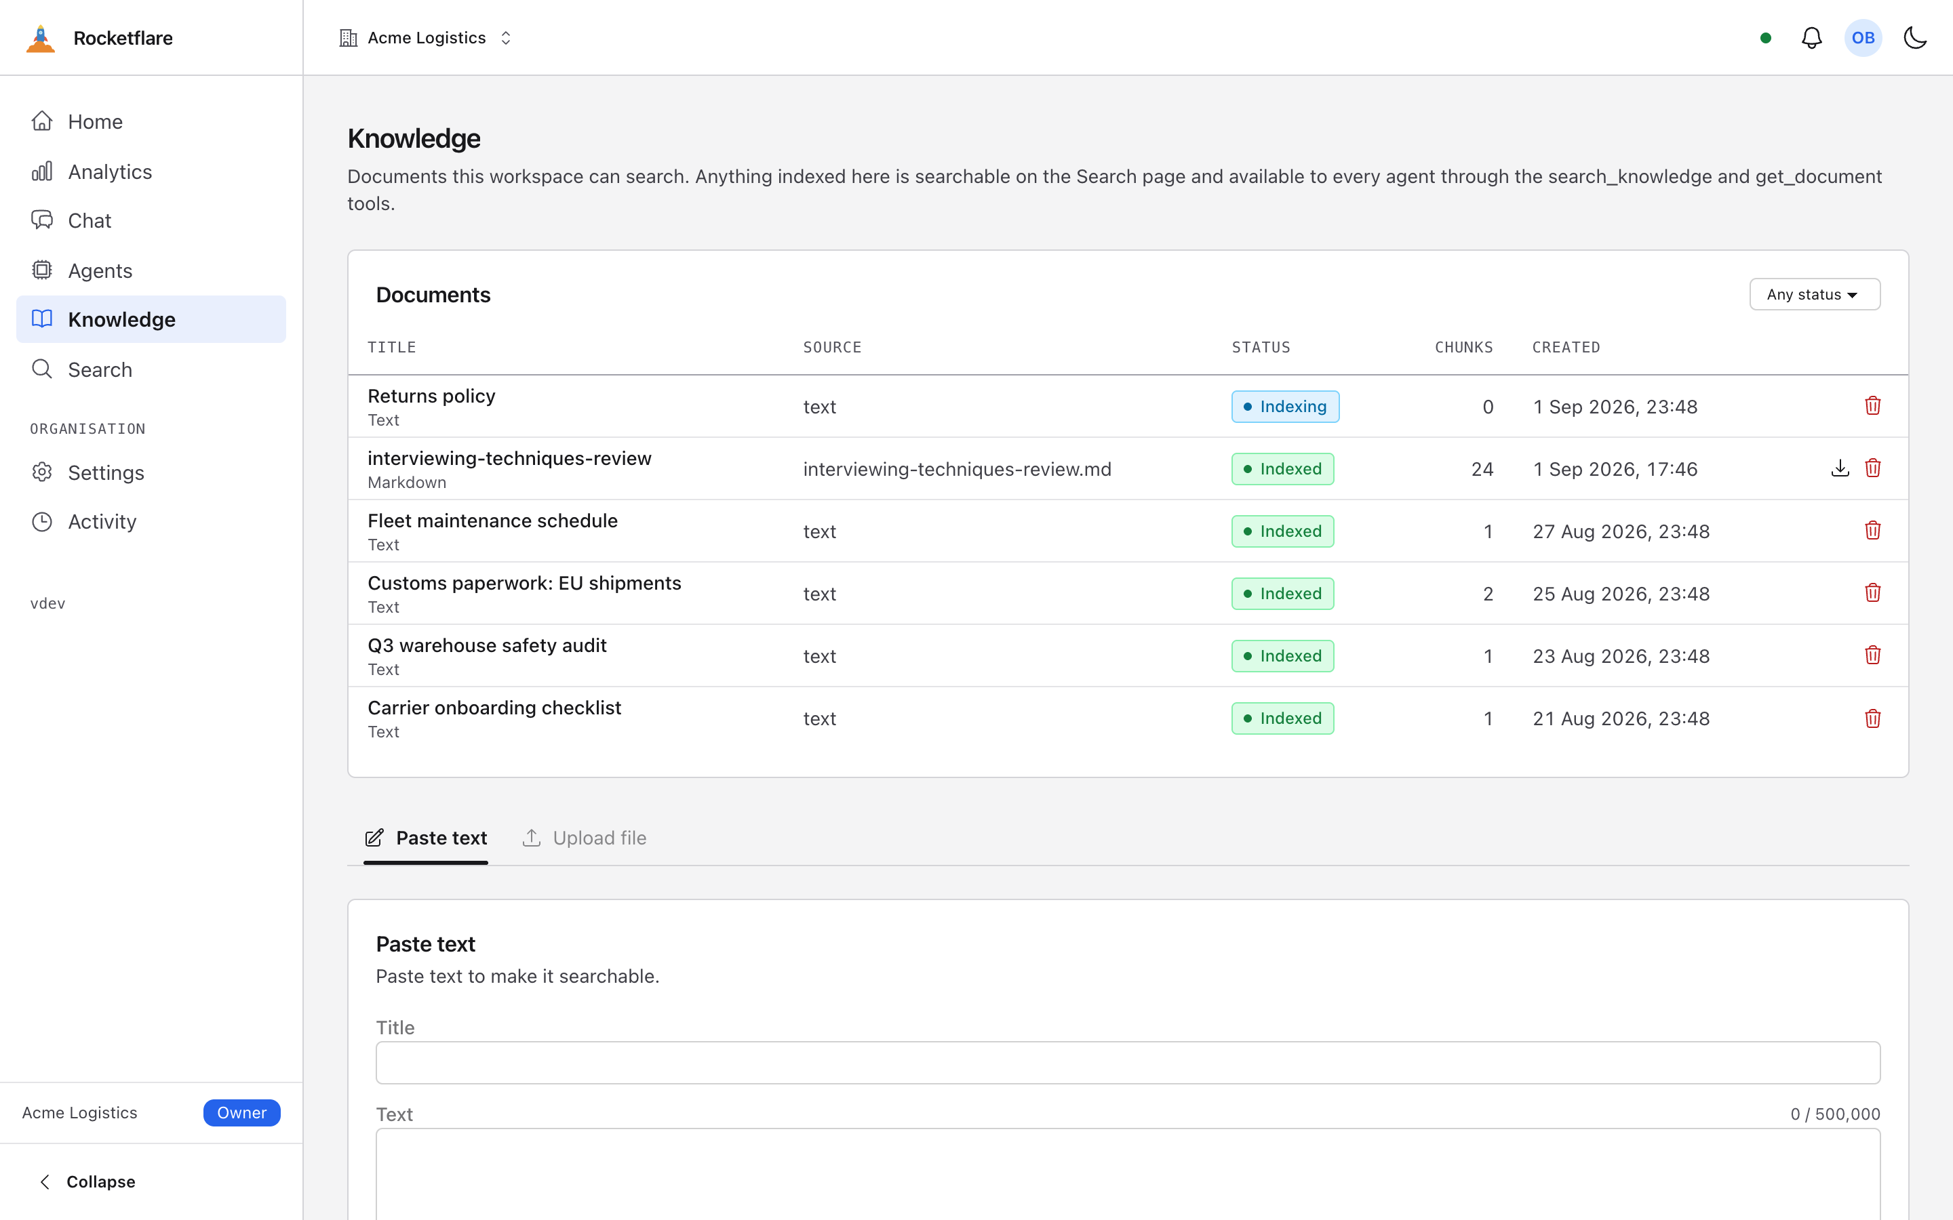
Task: Click the Text area for pasting content
Action: click(x=1128, y=1174)
